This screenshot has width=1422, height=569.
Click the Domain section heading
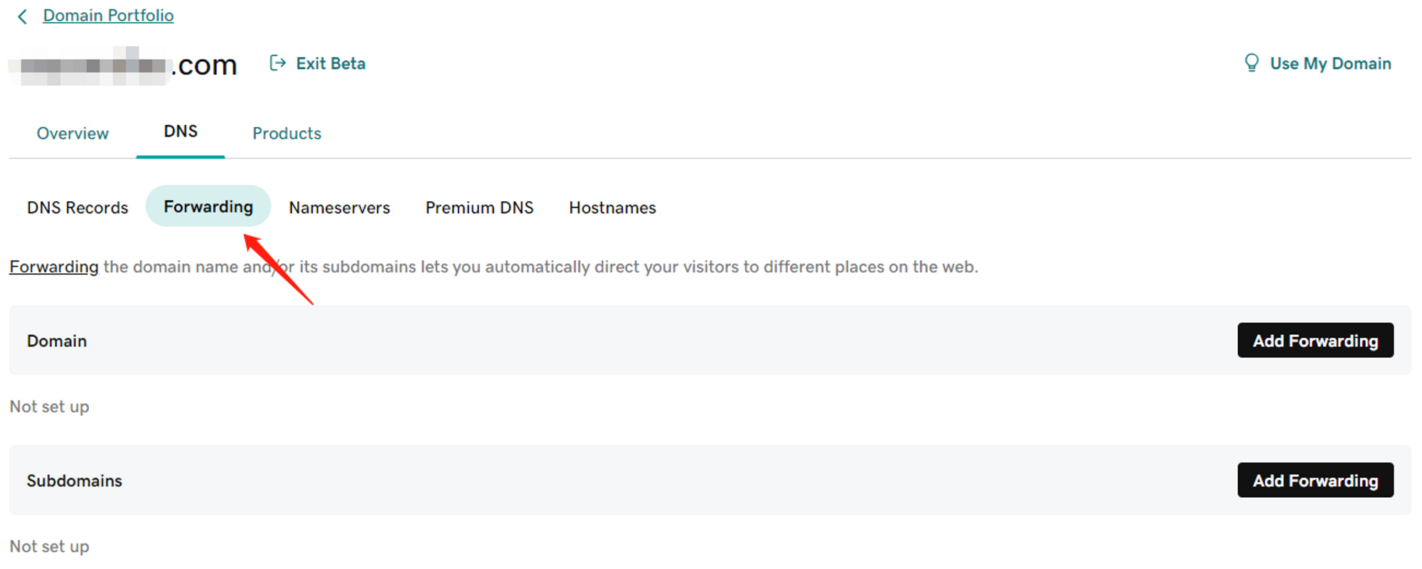57,341
